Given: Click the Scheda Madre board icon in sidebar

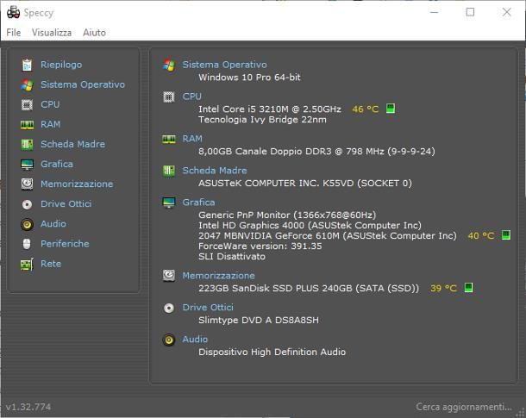Looking at the screenshot, I should coord(27,145).
